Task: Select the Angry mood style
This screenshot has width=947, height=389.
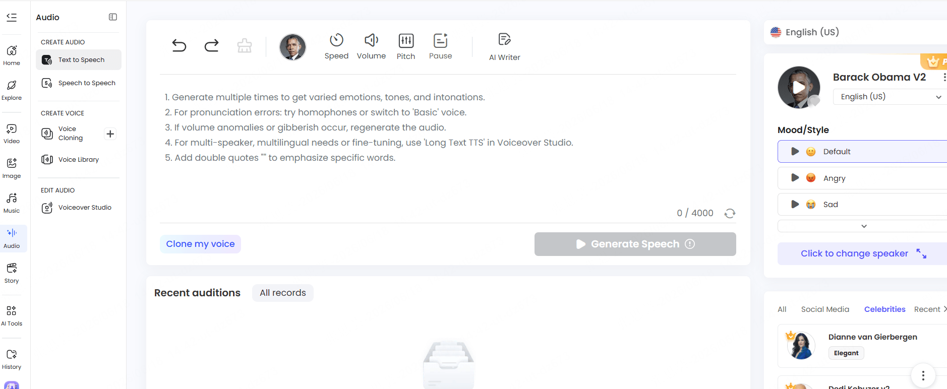Action: (x=862, y=178)
